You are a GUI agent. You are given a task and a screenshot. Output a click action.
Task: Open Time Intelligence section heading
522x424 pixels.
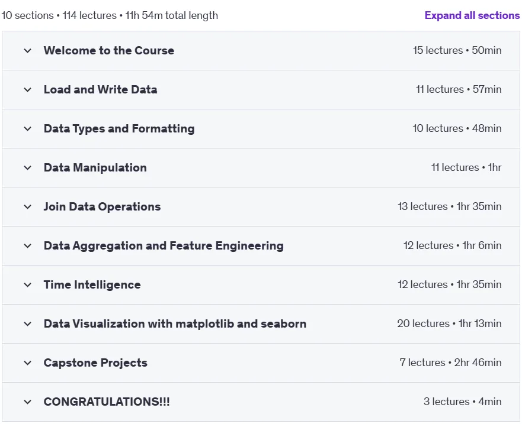(x=92, y=285)
